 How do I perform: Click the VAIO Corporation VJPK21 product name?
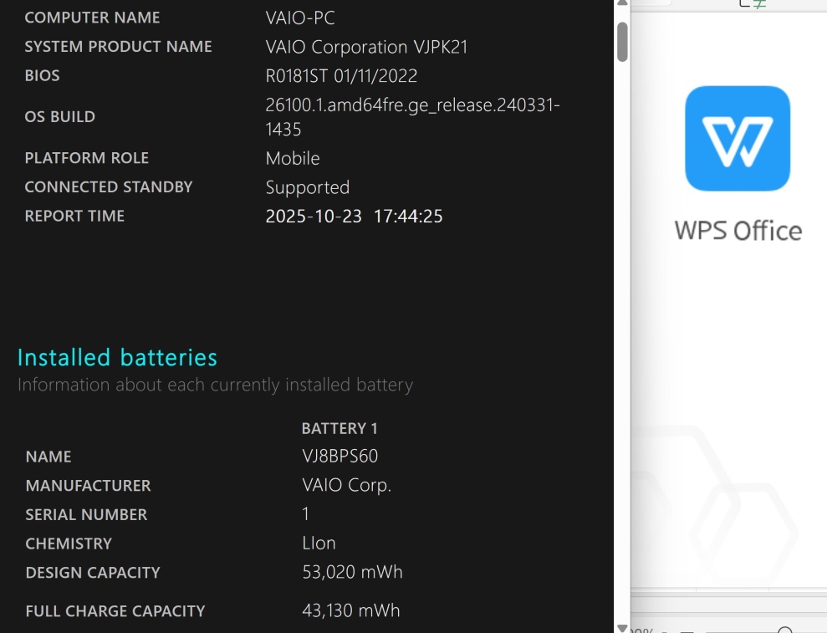pyautogui.click(x=366, y=47)
